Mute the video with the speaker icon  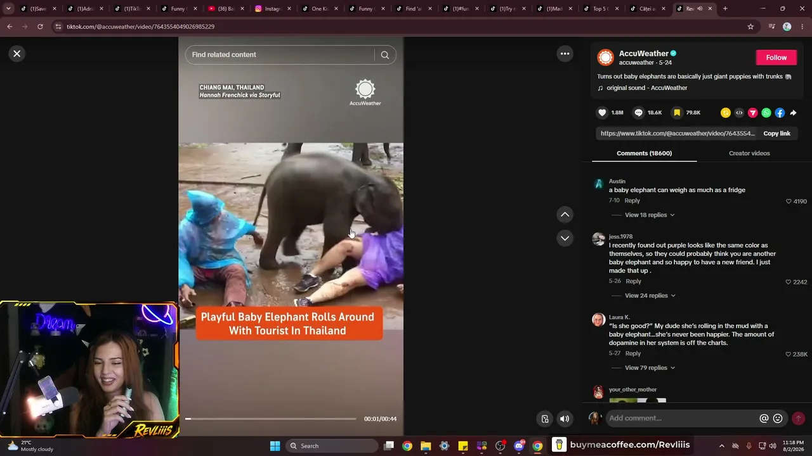pyautogui.click(x=565, y=419)
